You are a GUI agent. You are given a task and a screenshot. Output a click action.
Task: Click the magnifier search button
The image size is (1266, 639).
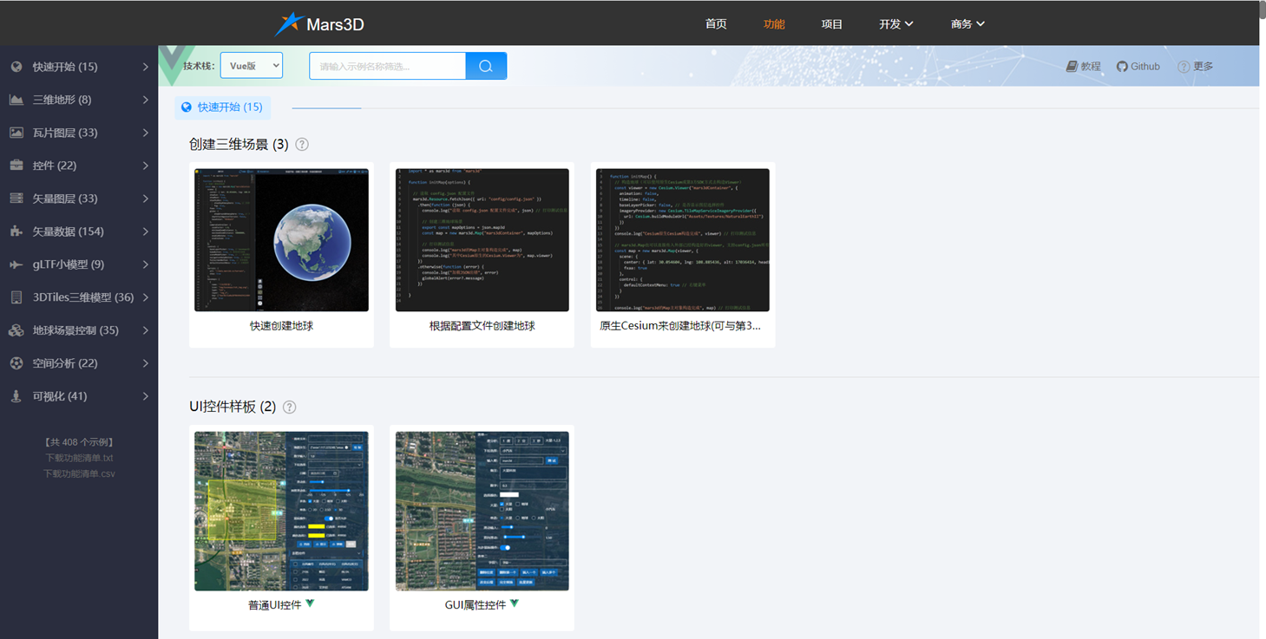point(486,66)
